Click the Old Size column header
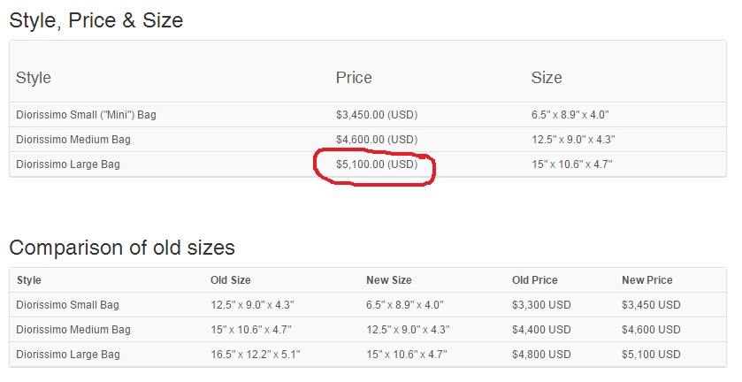This screenshot has height=382, width=742. pyautogui.click(x=231, y=280)
